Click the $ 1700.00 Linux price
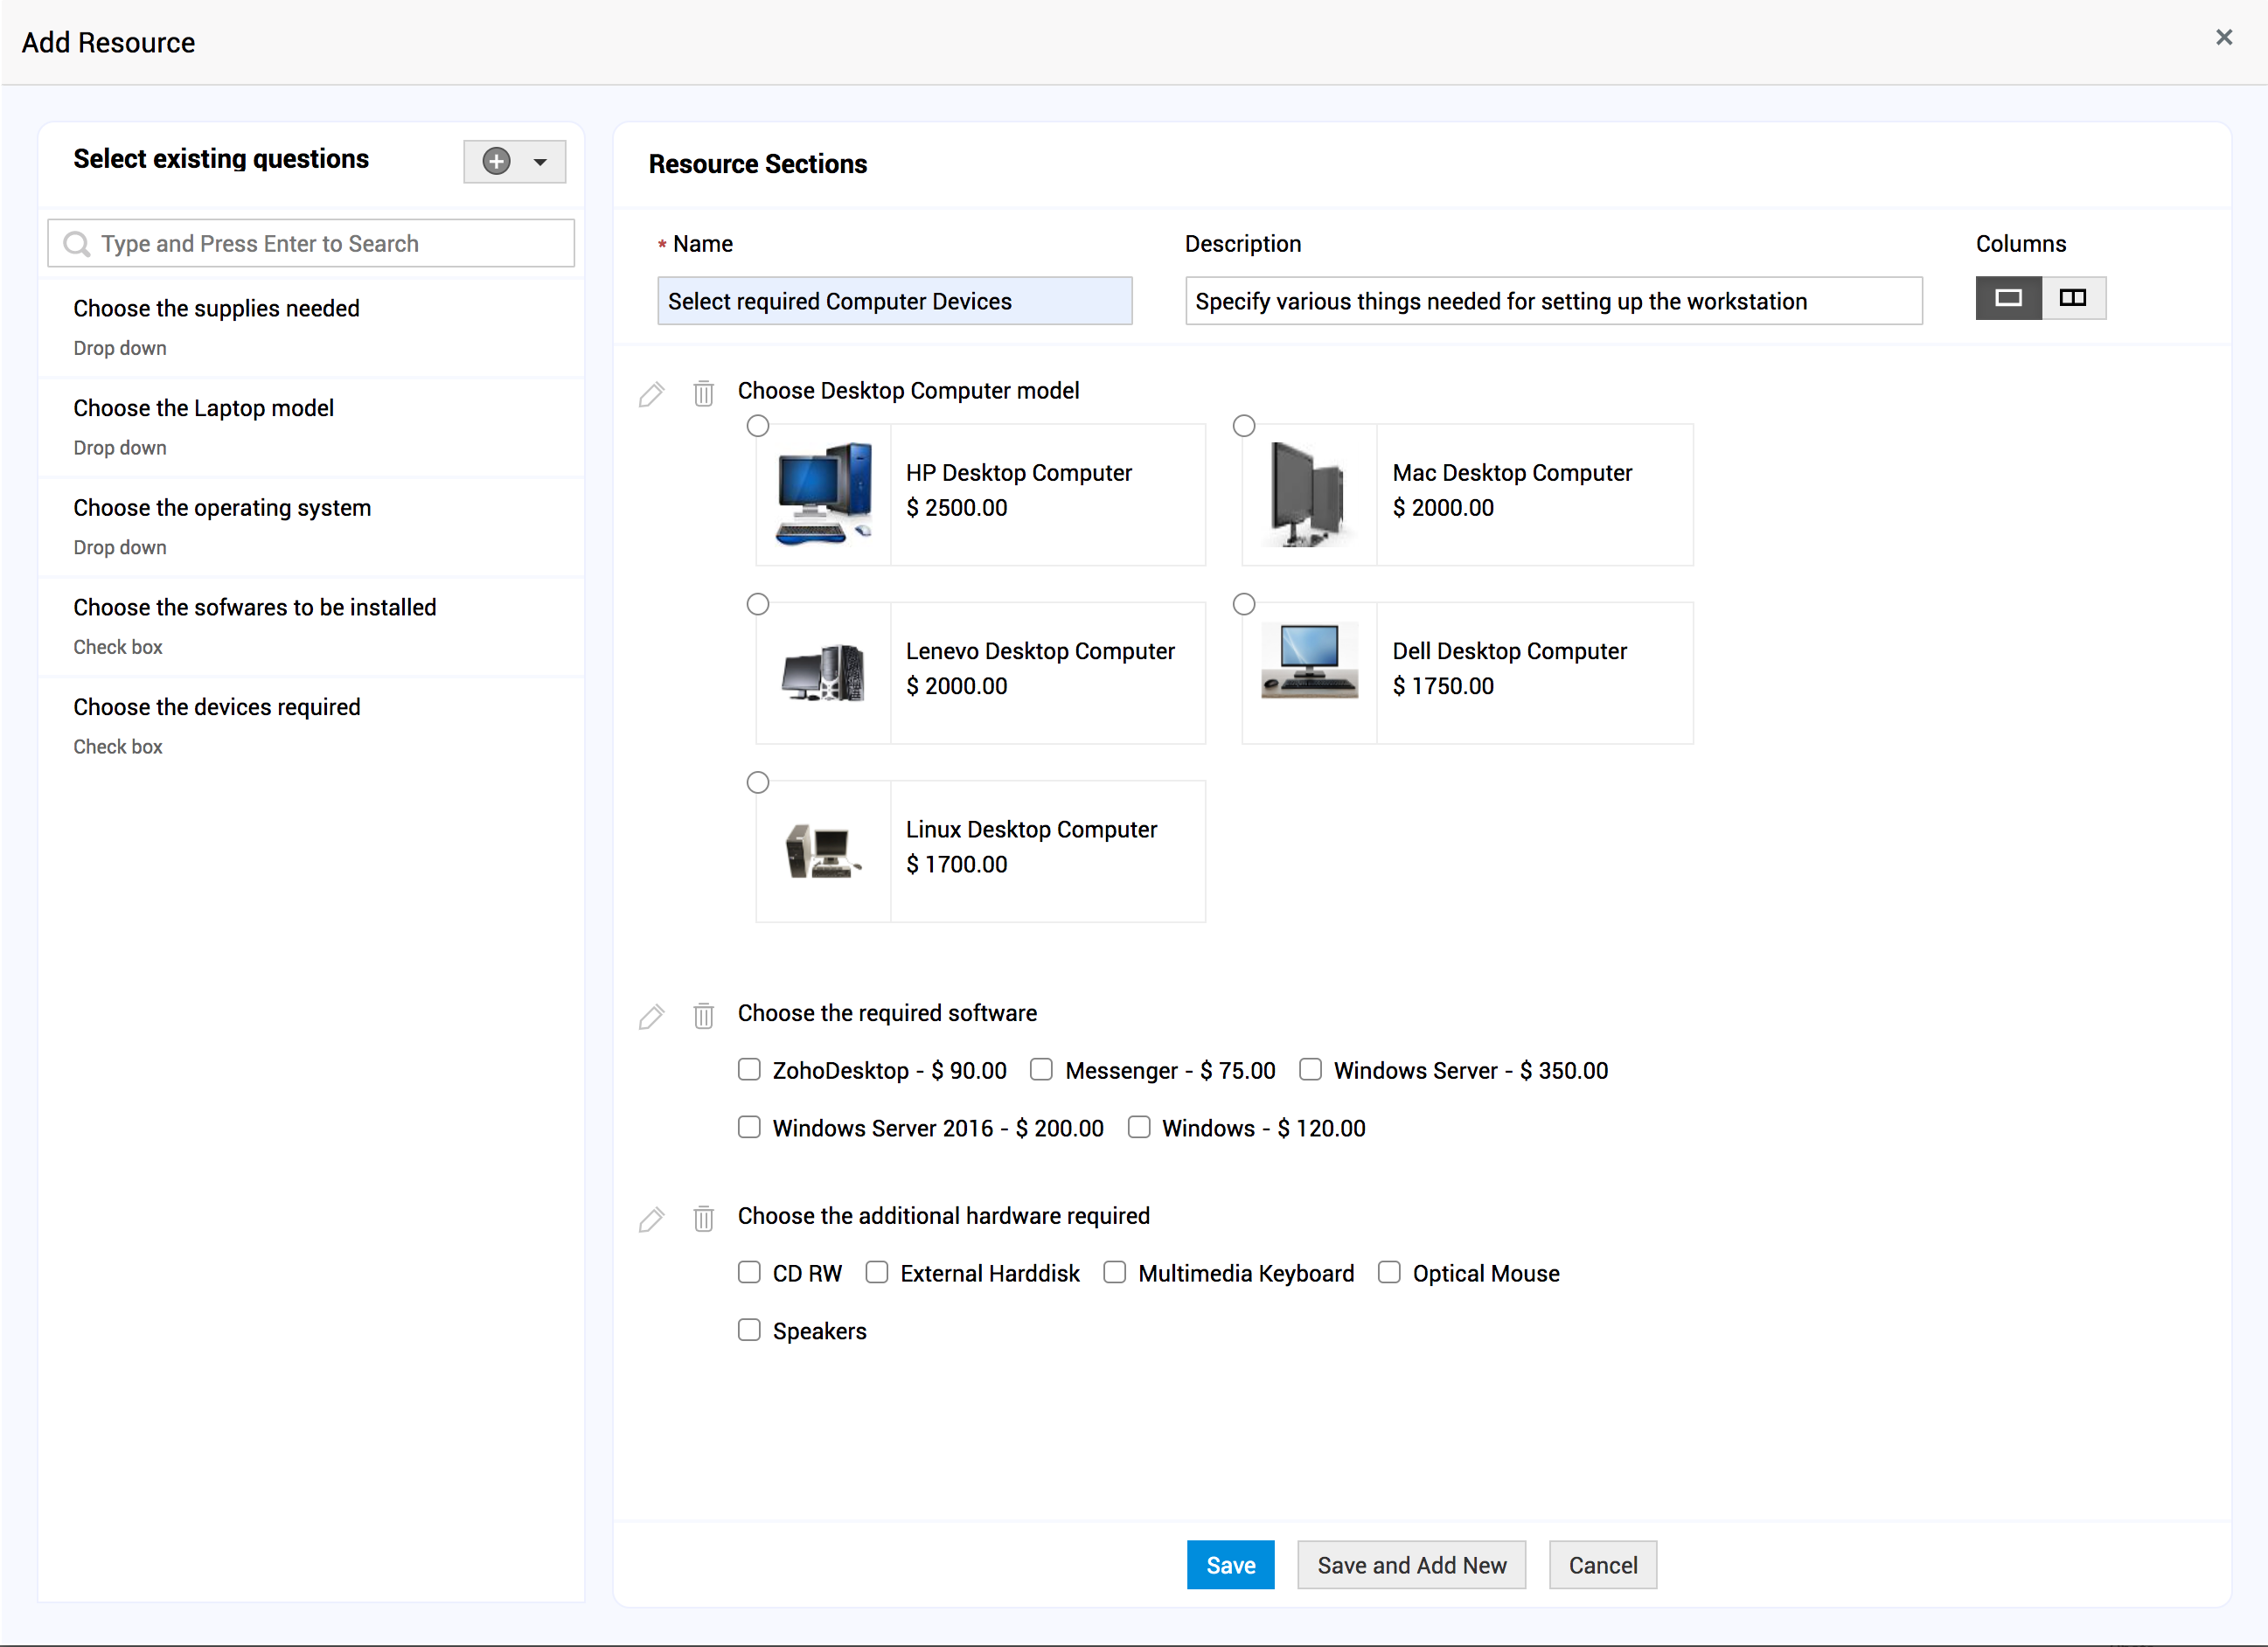Viewport: 2268px width, 1647px height. (x=956, y=865)
